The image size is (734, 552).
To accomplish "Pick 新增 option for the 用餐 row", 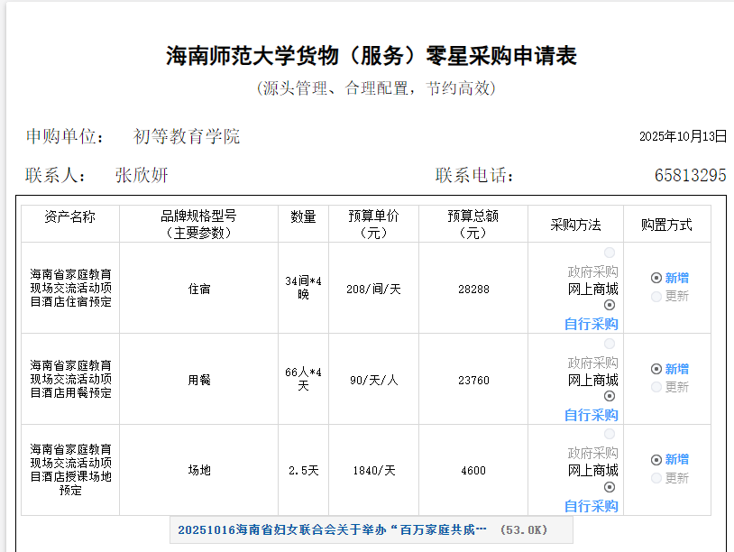I will 656,369.
